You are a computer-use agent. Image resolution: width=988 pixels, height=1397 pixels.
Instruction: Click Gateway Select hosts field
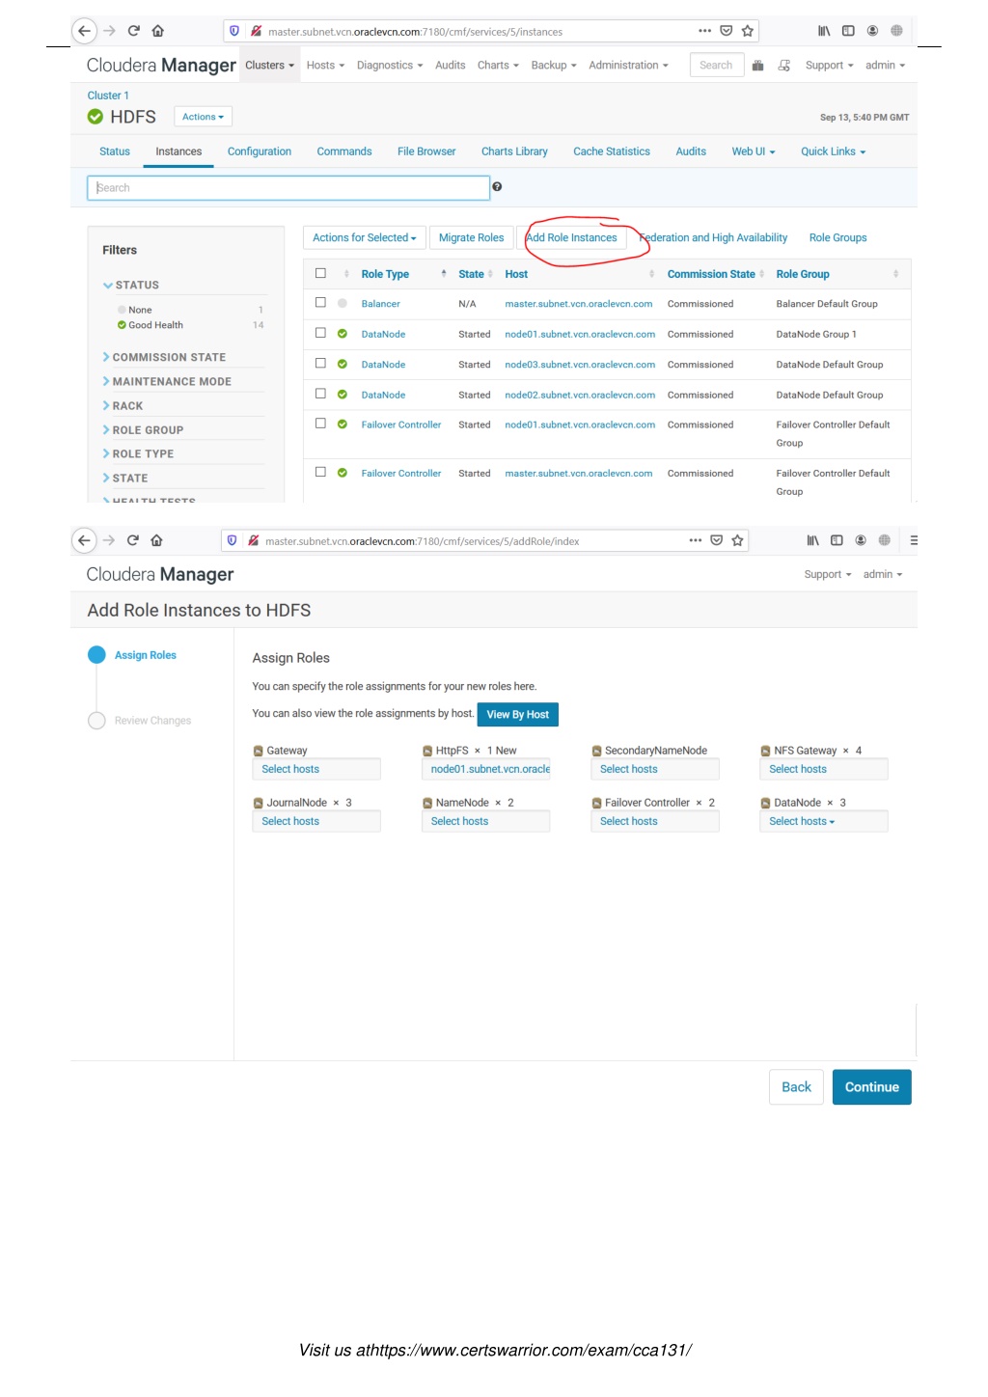[316, 769]
